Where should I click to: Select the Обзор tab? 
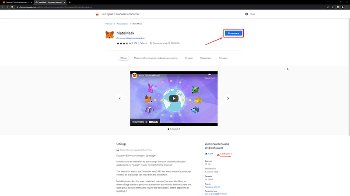(x=123, y=58)
